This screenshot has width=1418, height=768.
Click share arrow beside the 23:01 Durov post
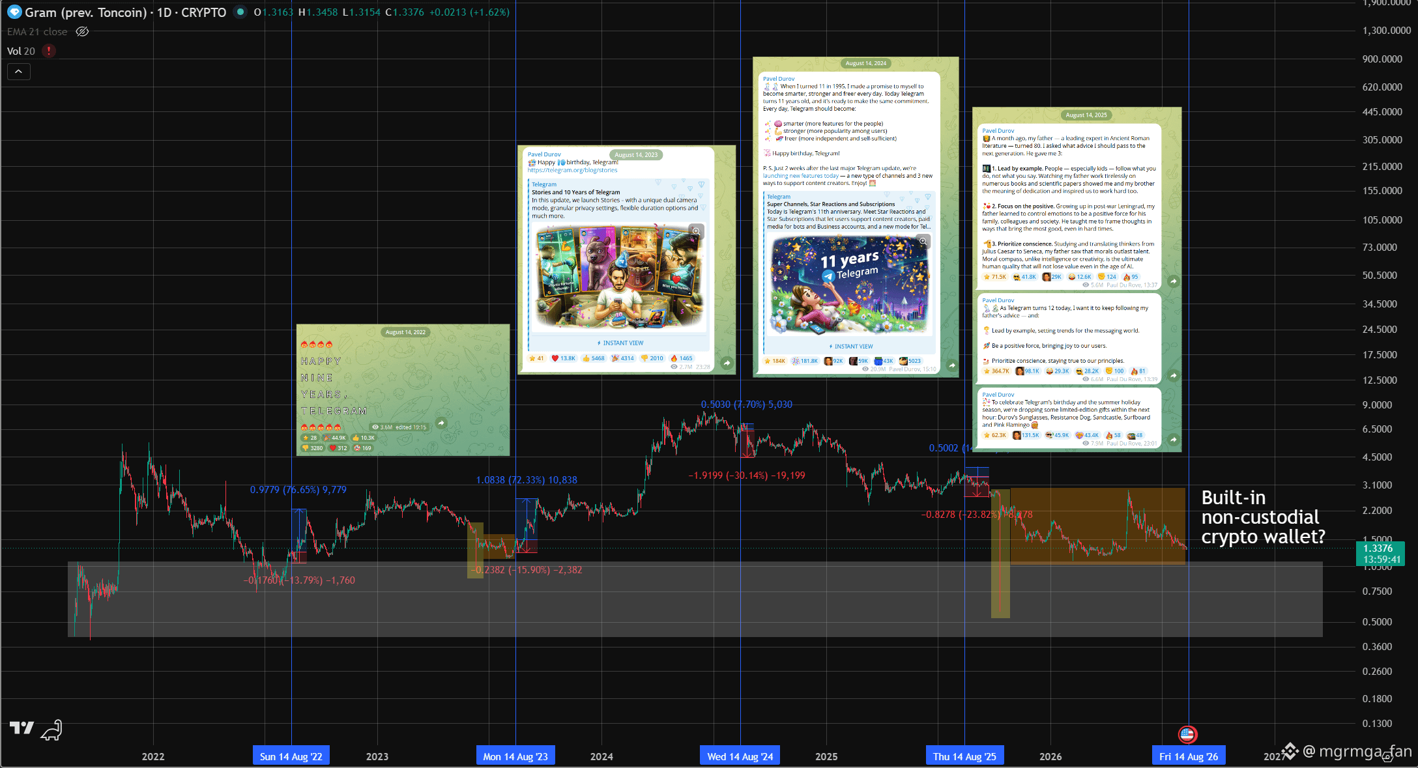(x=1173, y=440)
